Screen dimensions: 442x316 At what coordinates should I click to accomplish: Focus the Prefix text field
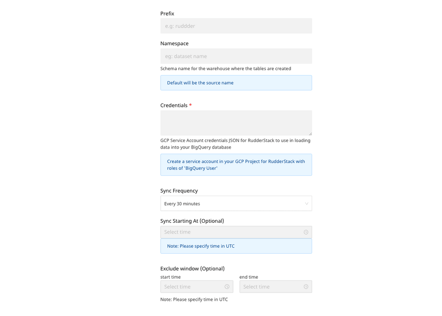[x=236, y=26]
